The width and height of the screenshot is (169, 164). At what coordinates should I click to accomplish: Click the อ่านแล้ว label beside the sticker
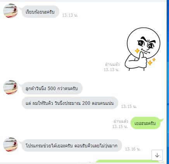coord(112,64)
